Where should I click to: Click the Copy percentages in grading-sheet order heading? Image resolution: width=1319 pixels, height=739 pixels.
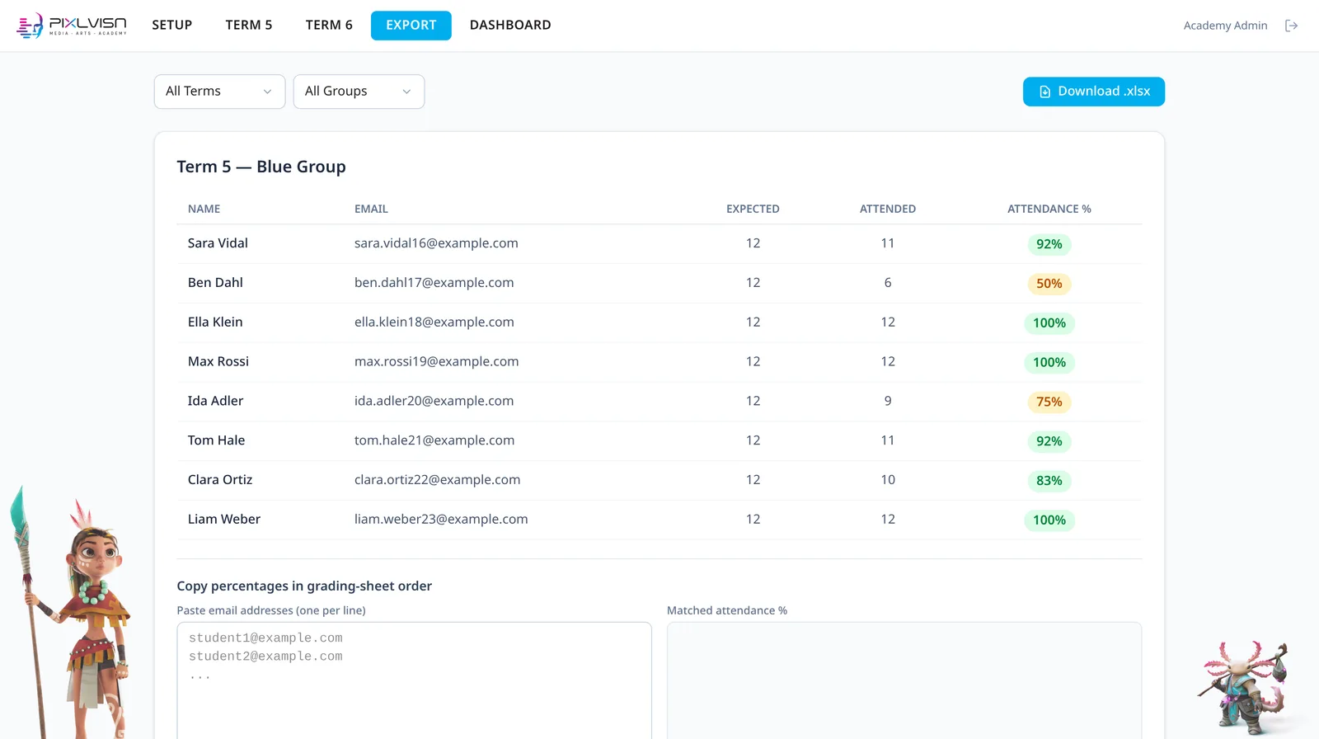(x=304, y=586)
